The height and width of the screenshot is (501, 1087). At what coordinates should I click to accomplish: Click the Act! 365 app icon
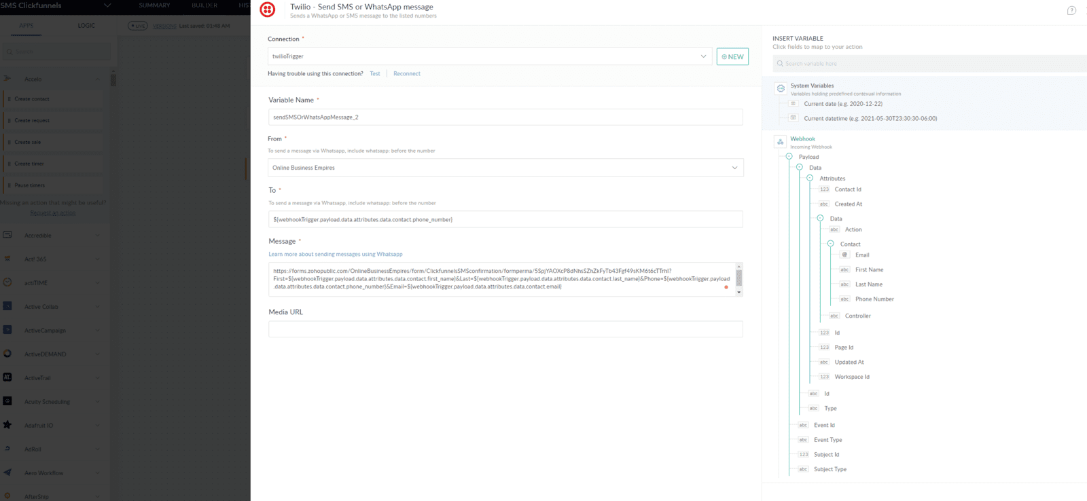pyautogui.click(x=7, y=259)
